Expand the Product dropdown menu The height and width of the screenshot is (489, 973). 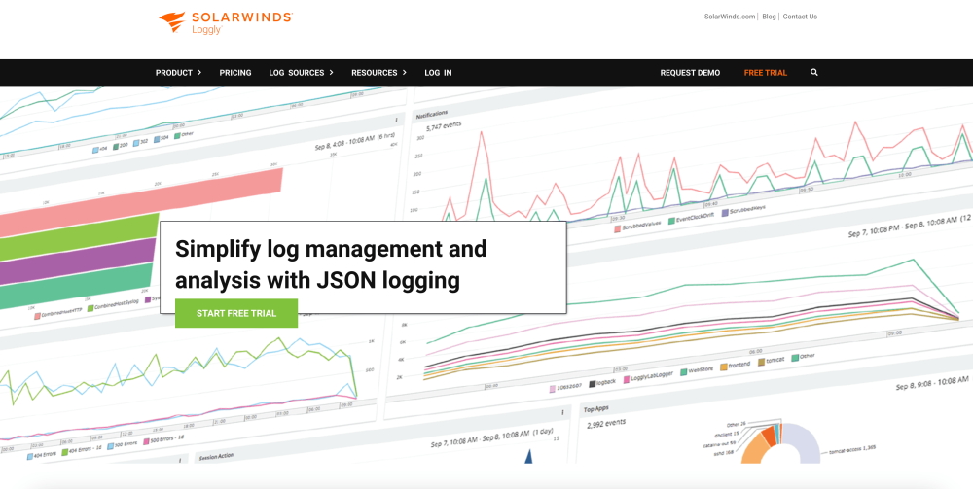click(x=178, y=73)
